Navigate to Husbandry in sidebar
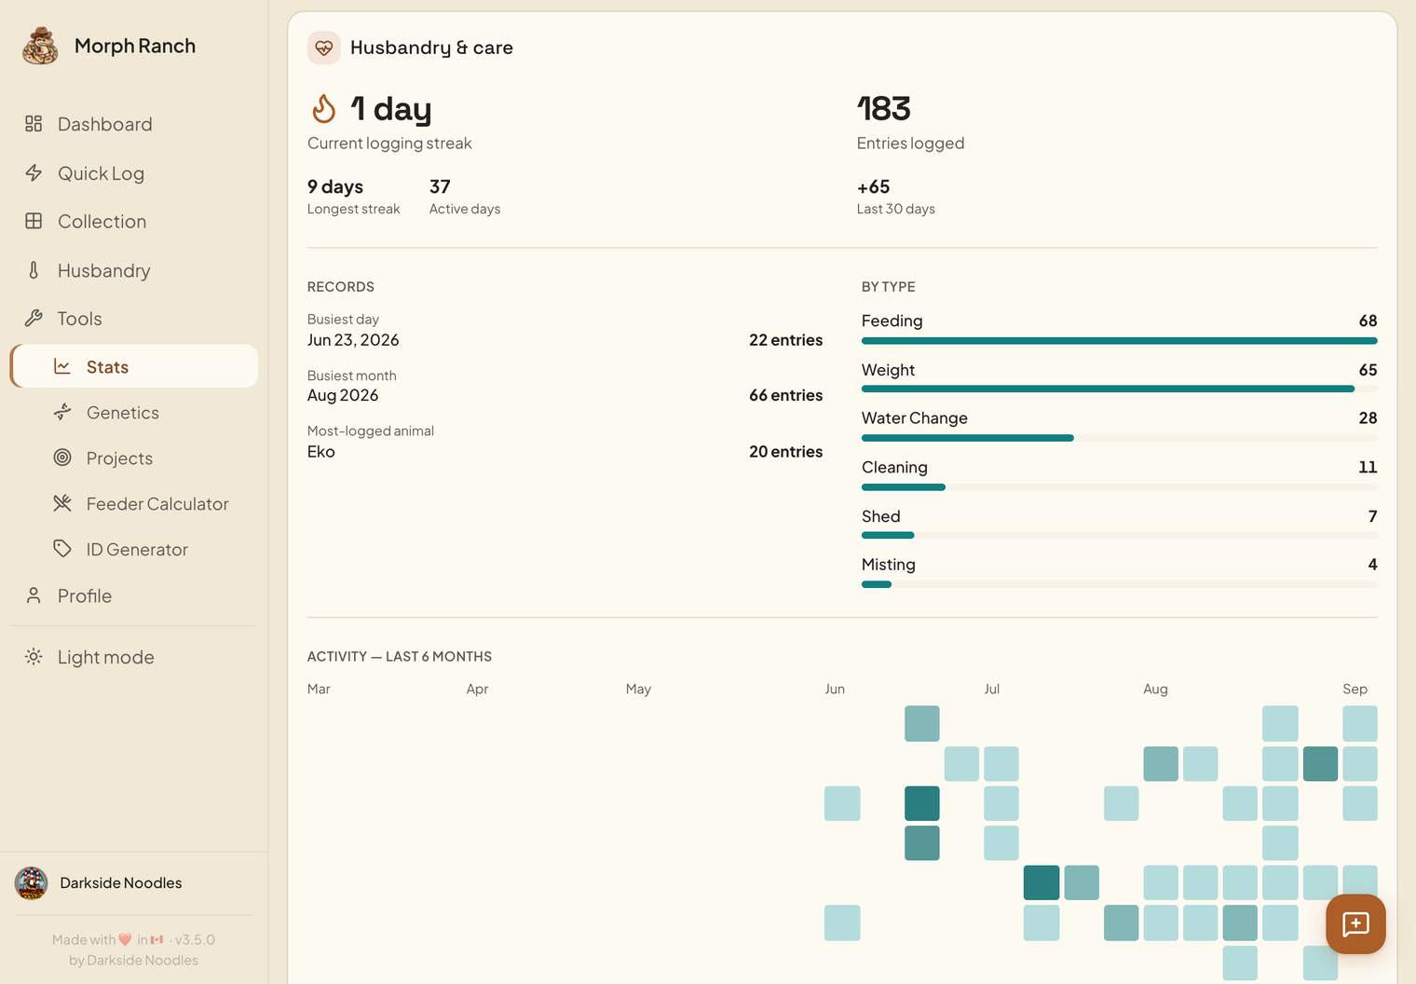This screenshot has height=984, width=1416. point(134,270)
